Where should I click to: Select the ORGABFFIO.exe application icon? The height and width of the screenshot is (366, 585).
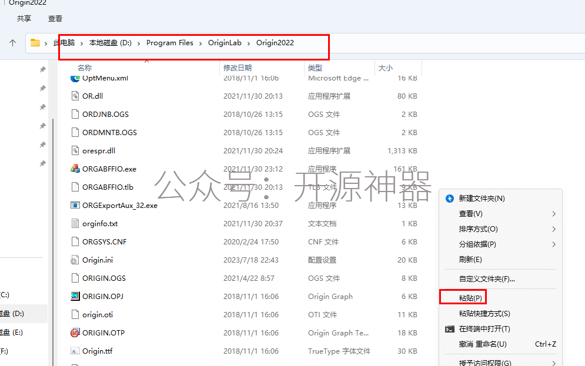[75, 169]
